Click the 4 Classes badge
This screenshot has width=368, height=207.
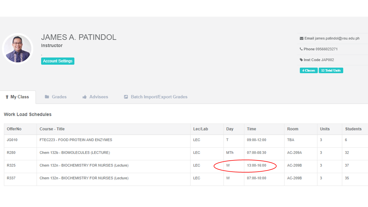point(308,70)
